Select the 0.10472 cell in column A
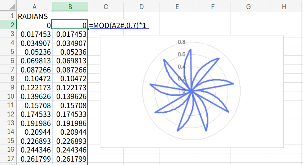303x165 pixels. (34, 78)
